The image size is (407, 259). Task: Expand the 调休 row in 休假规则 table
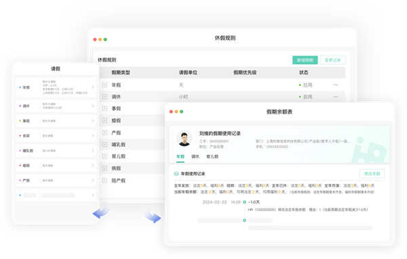click(x=104, y=97)
